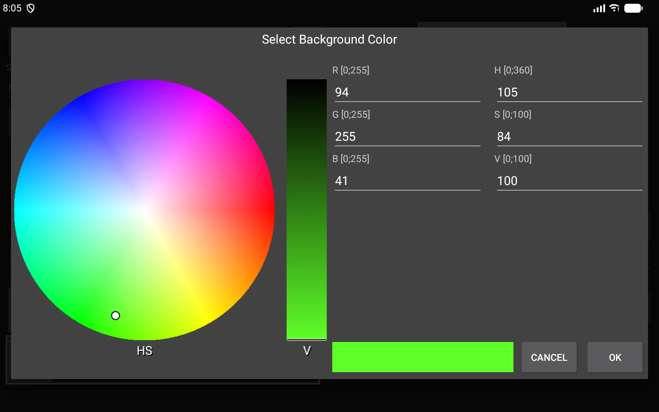Edit the S saturation value field
Viewport: 659px width, 412px height.
[569, 136]
